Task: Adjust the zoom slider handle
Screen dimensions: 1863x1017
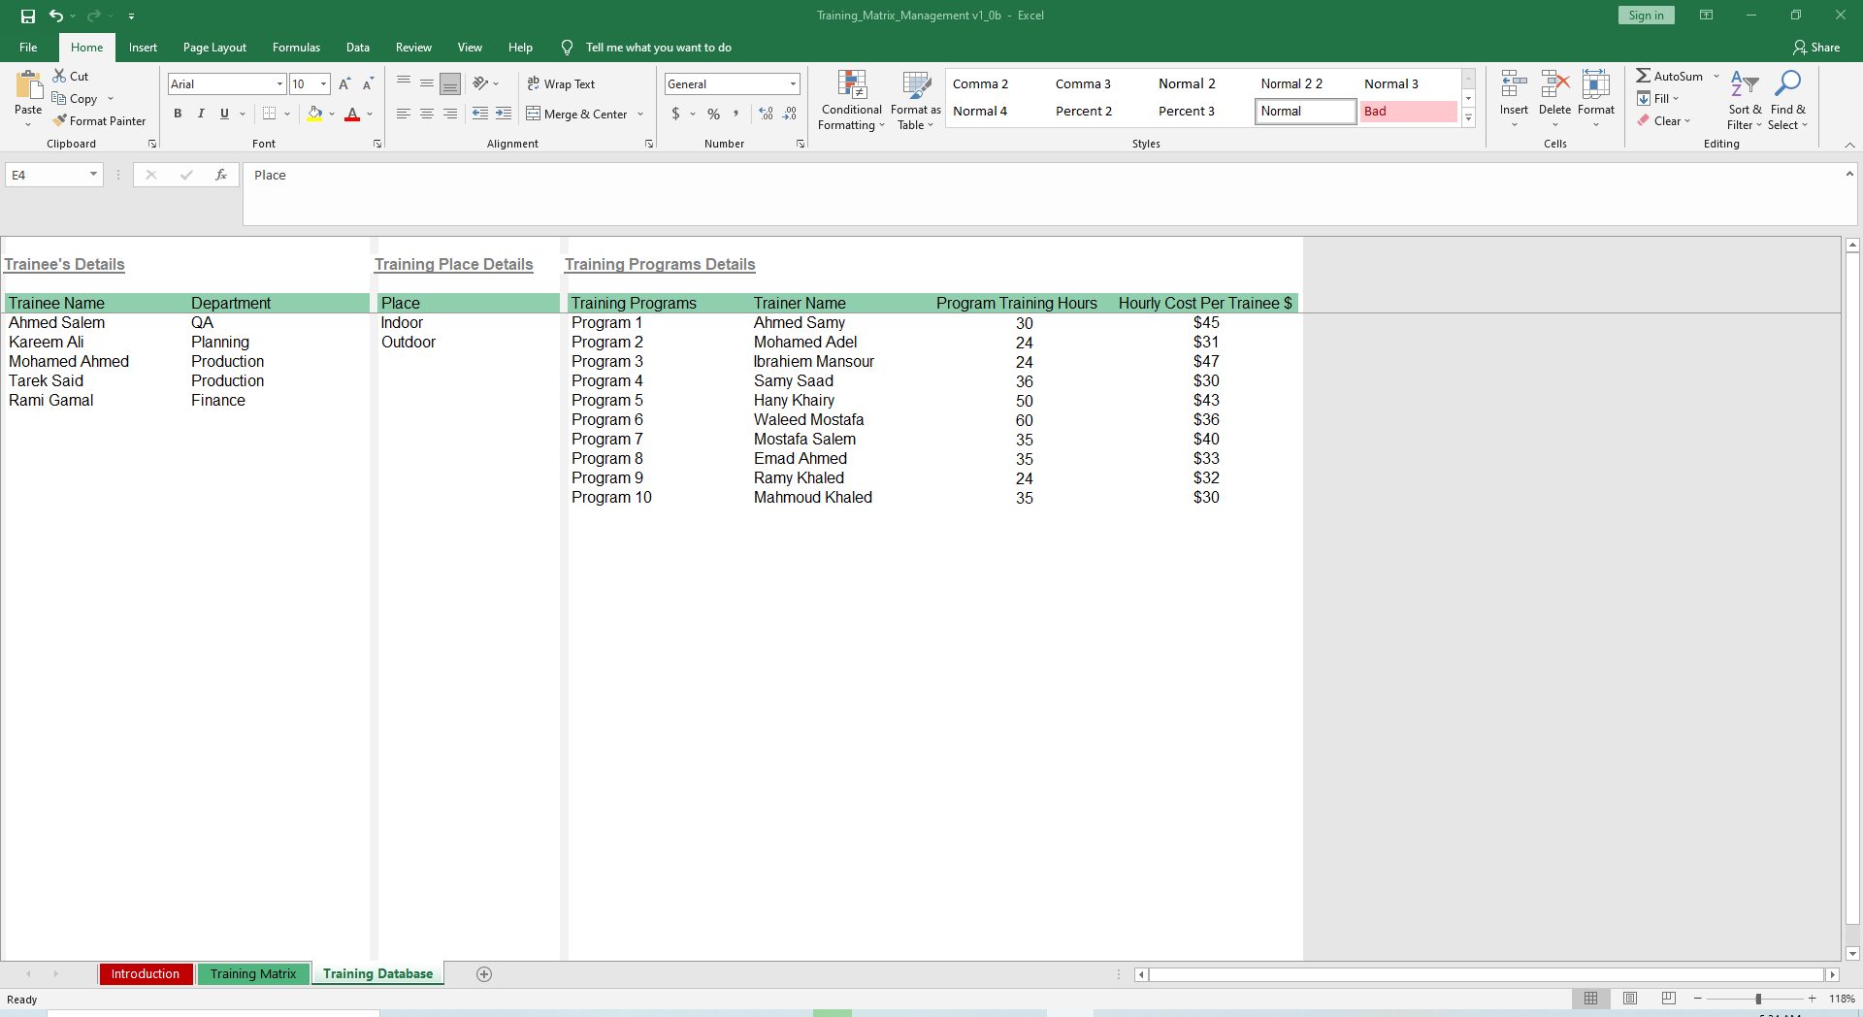Action: click(x=1758, y=999)
